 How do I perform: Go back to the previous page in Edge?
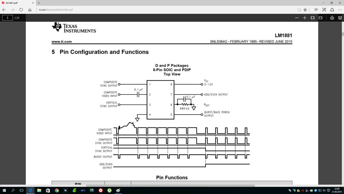[x=4, y=10]
